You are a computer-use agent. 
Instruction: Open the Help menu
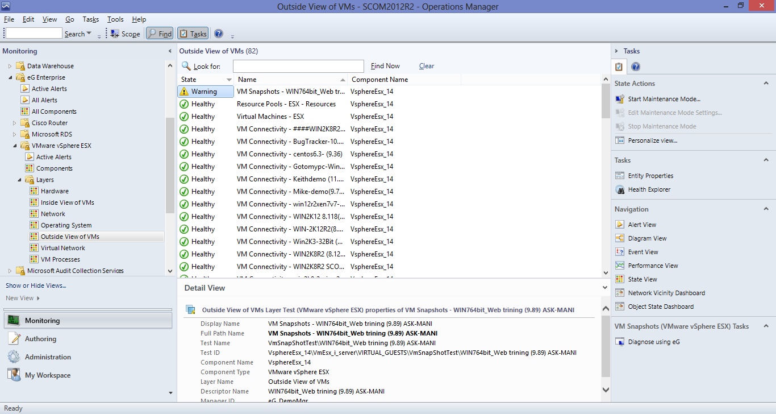tap(139, 19)
